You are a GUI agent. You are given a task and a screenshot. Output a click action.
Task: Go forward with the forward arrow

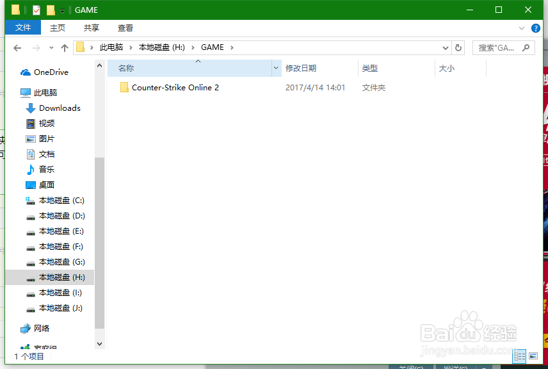[x=36, y=48]
